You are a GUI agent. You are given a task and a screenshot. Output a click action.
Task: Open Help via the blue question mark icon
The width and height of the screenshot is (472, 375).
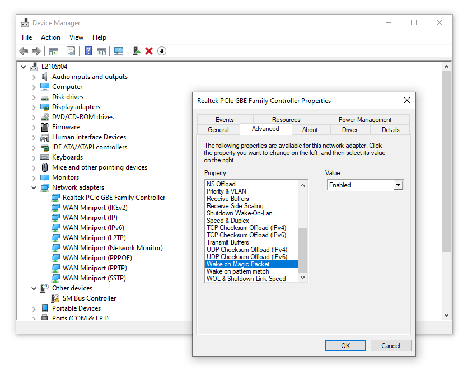88,51
